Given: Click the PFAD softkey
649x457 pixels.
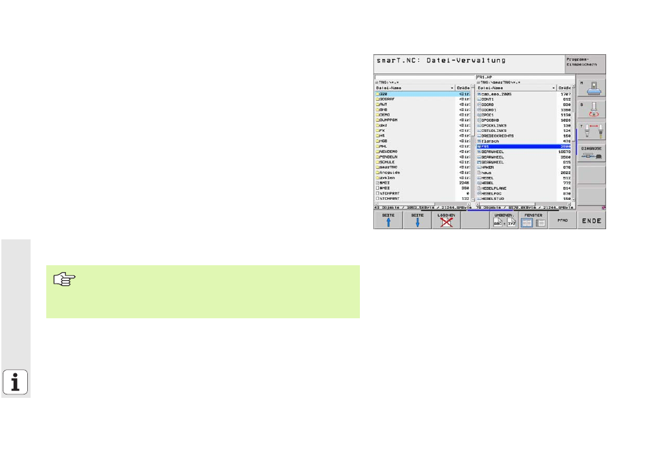Looking at the screenshot, I should coord(562,220).
